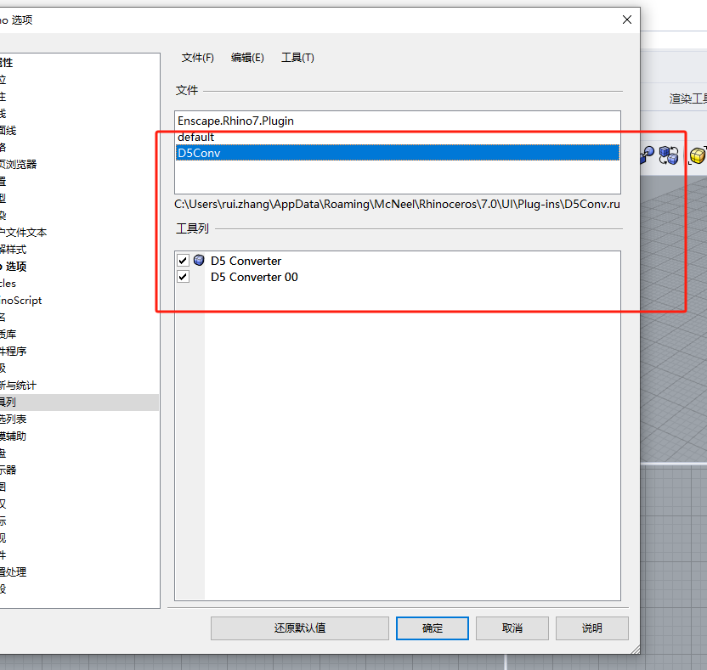Click the D5 Converter 00 toolbar name
707x670 pixels.
(254, 277)
